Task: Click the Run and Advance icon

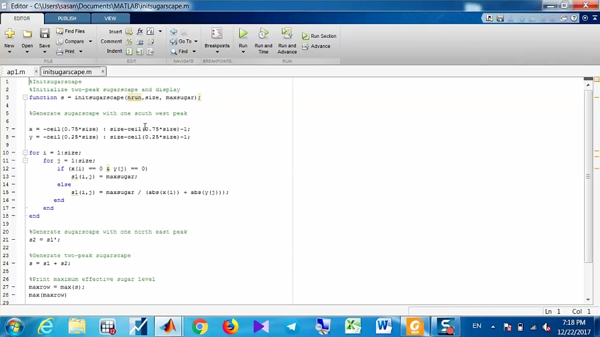Action: (287, 33)
